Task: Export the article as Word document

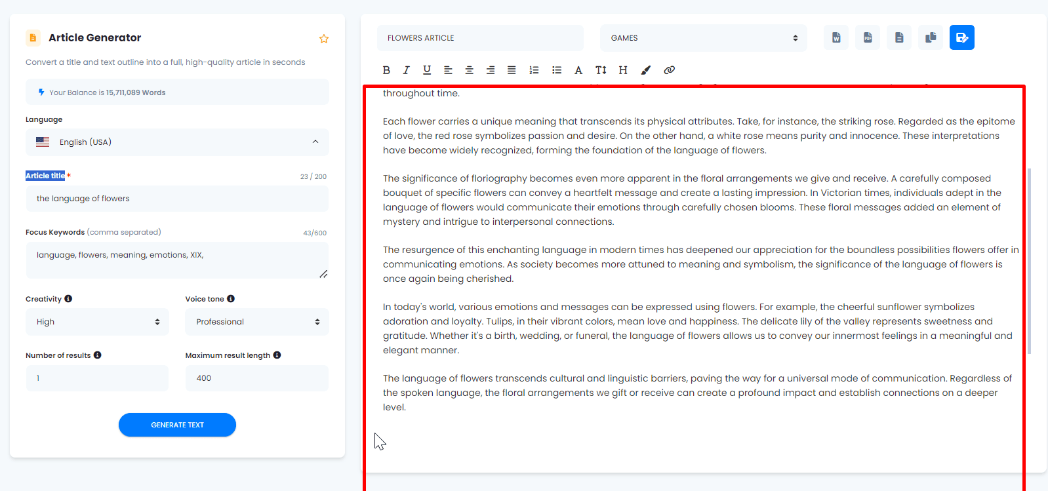Action: [836, 37]
